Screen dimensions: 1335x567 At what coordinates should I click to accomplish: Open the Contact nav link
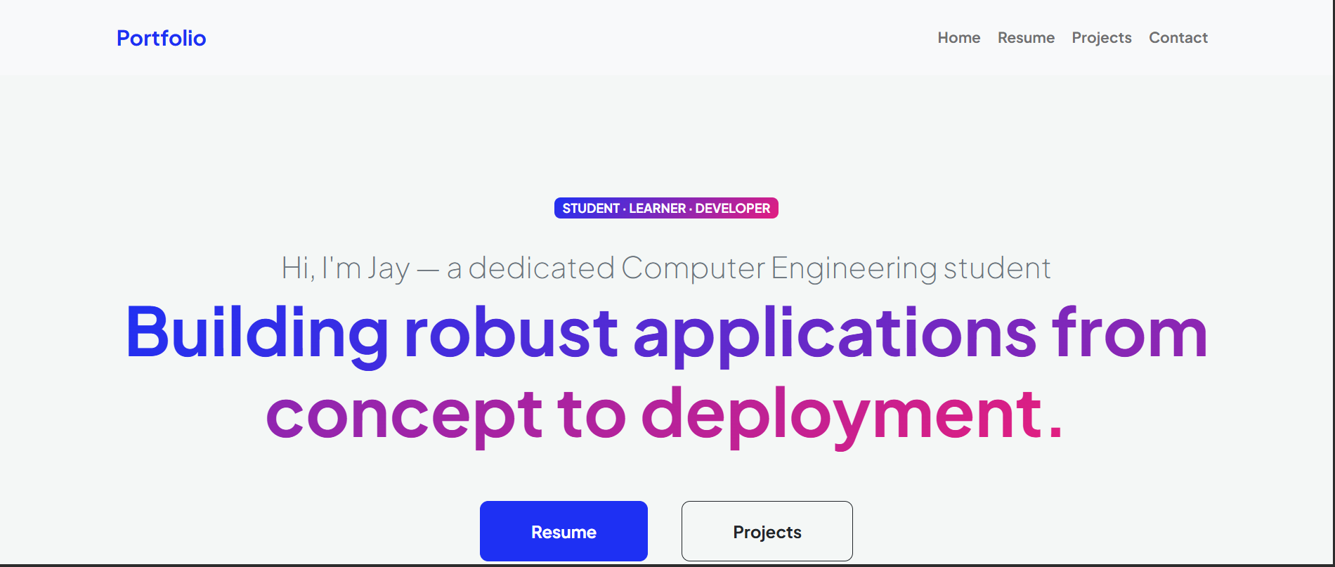pyautogui.click(x=1178, y=38)
